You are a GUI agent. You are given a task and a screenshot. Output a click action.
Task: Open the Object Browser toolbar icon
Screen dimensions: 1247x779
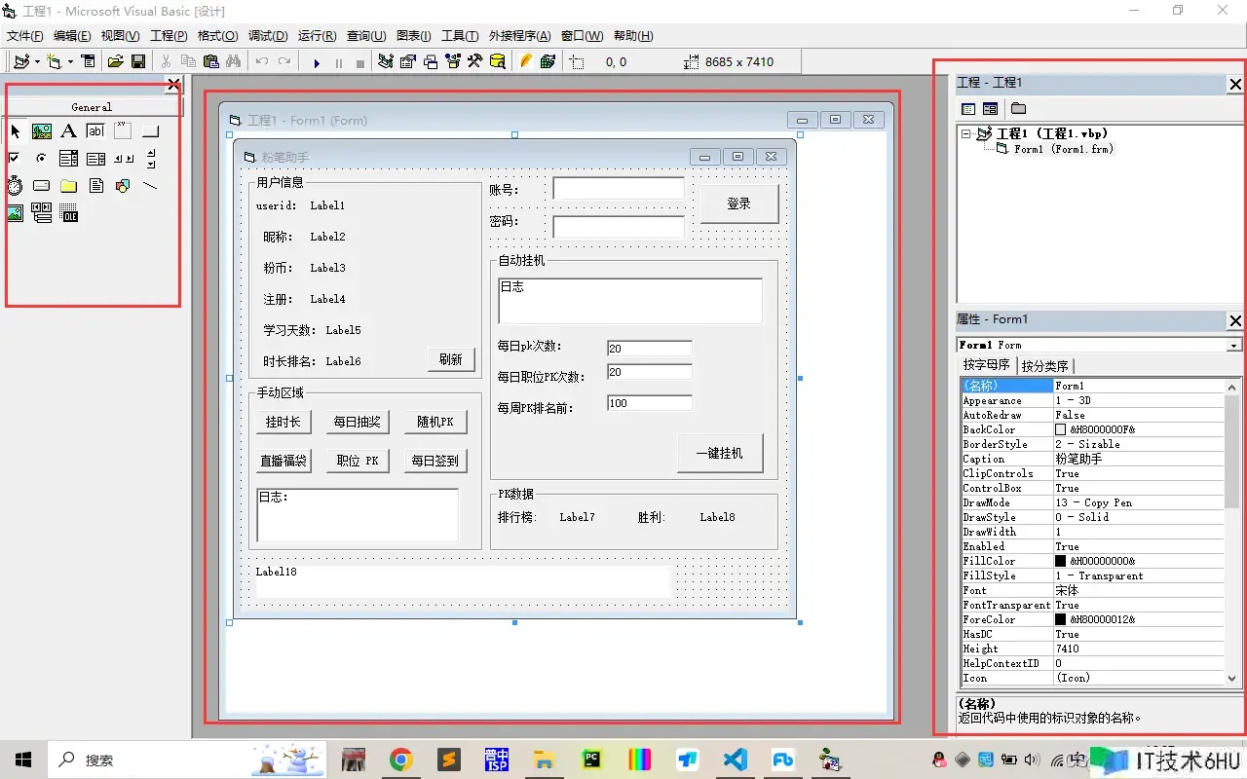coord(452,61)
